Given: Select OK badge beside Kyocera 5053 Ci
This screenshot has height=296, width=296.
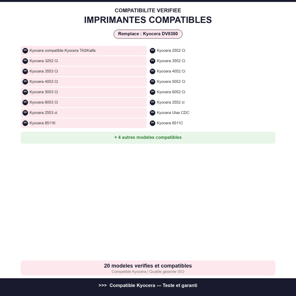Looking at the screenshot, I should (25, 92).
